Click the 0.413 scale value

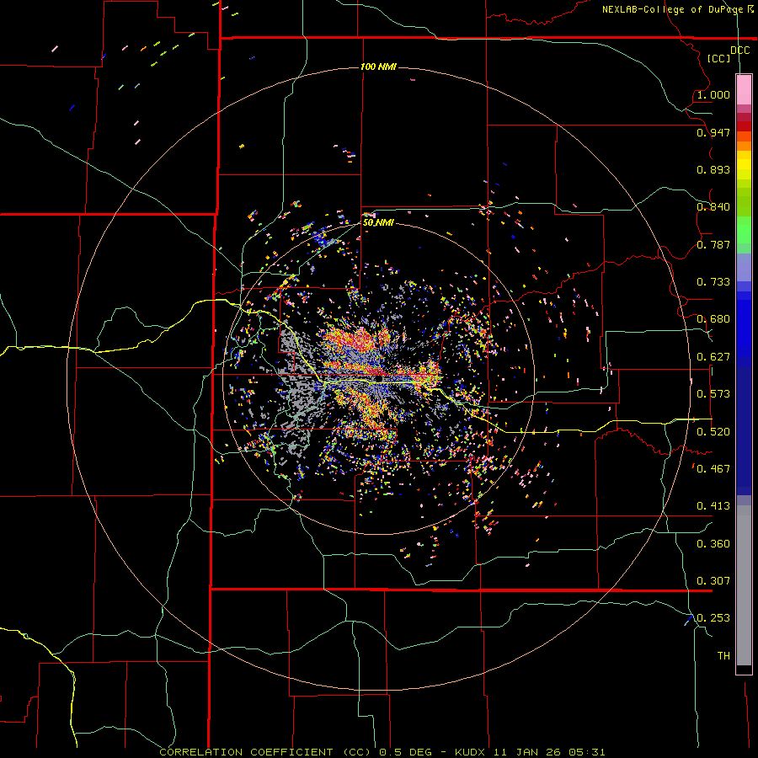(x=713, y=506)
